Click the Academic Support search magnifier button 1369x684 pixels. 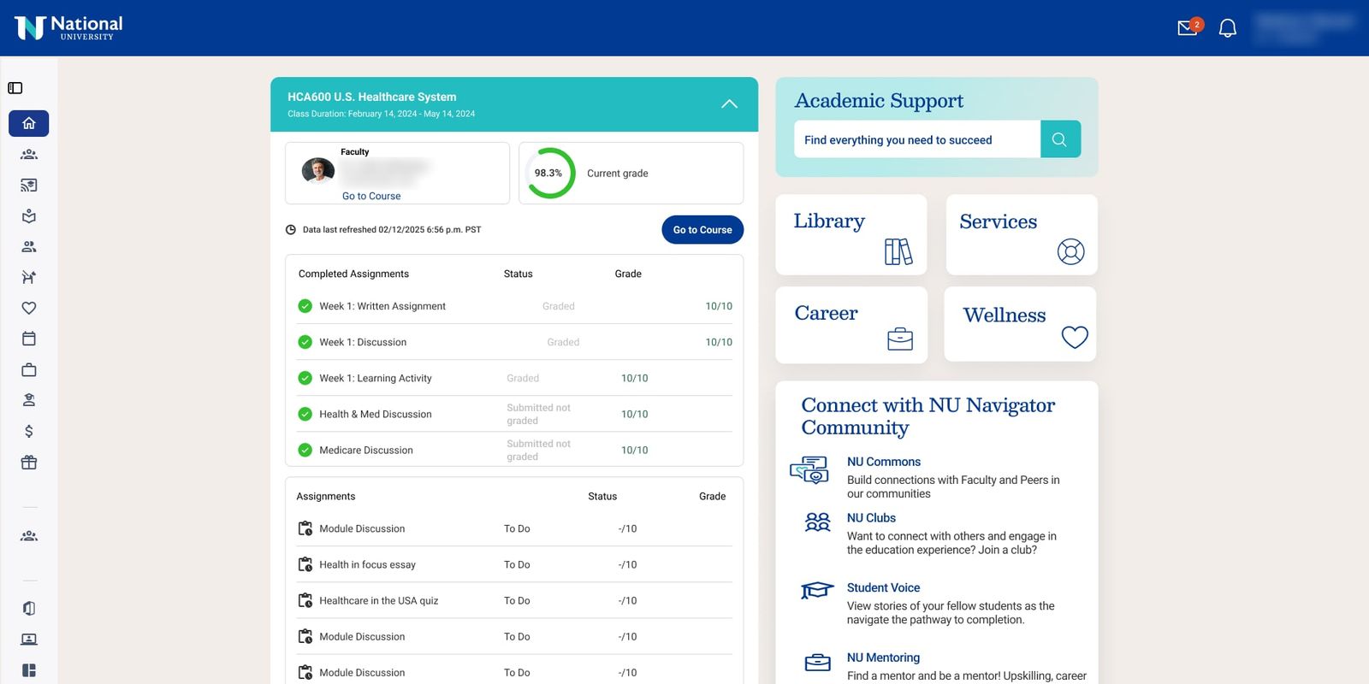coord(1060,139)
